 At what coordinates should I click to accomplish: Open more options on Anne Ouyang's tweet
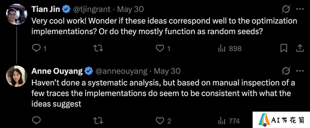pyautogui.click(x=300, y=71)
